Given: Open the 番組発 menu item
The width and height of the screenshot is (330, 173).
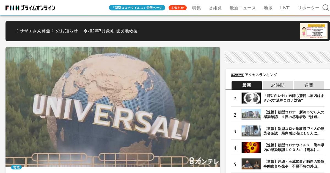Looking at the screenshot, I should pyautogui.click(x=215, y=8).
